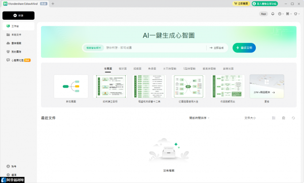Select the Tree Map (樹狀圖) tab
Screen dimensions: 304x183
click(123, 69)
